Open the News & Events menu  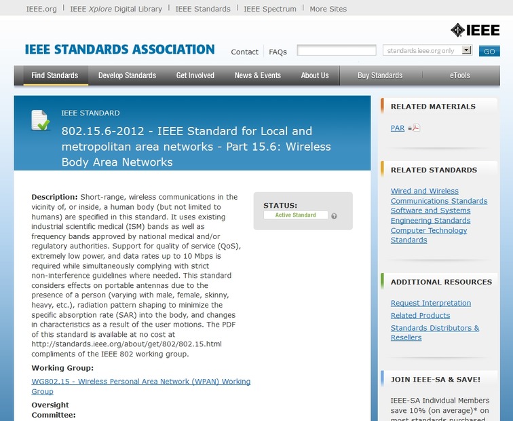[258, 75]
